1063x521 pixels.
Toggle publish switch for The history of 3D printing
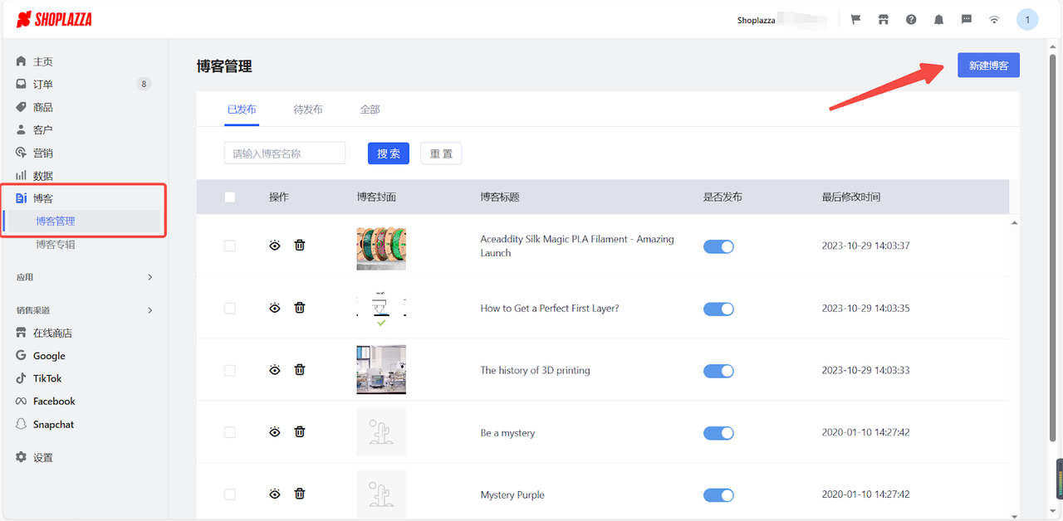click(x=718, y=371)
